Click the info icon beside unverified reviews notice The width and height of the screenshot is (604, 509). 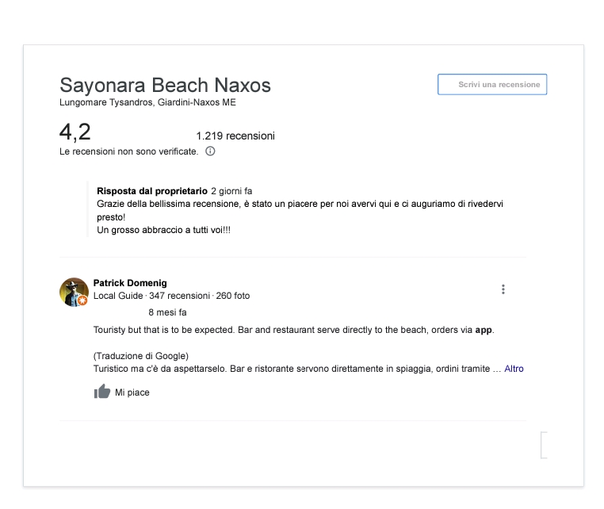(210, 151)
